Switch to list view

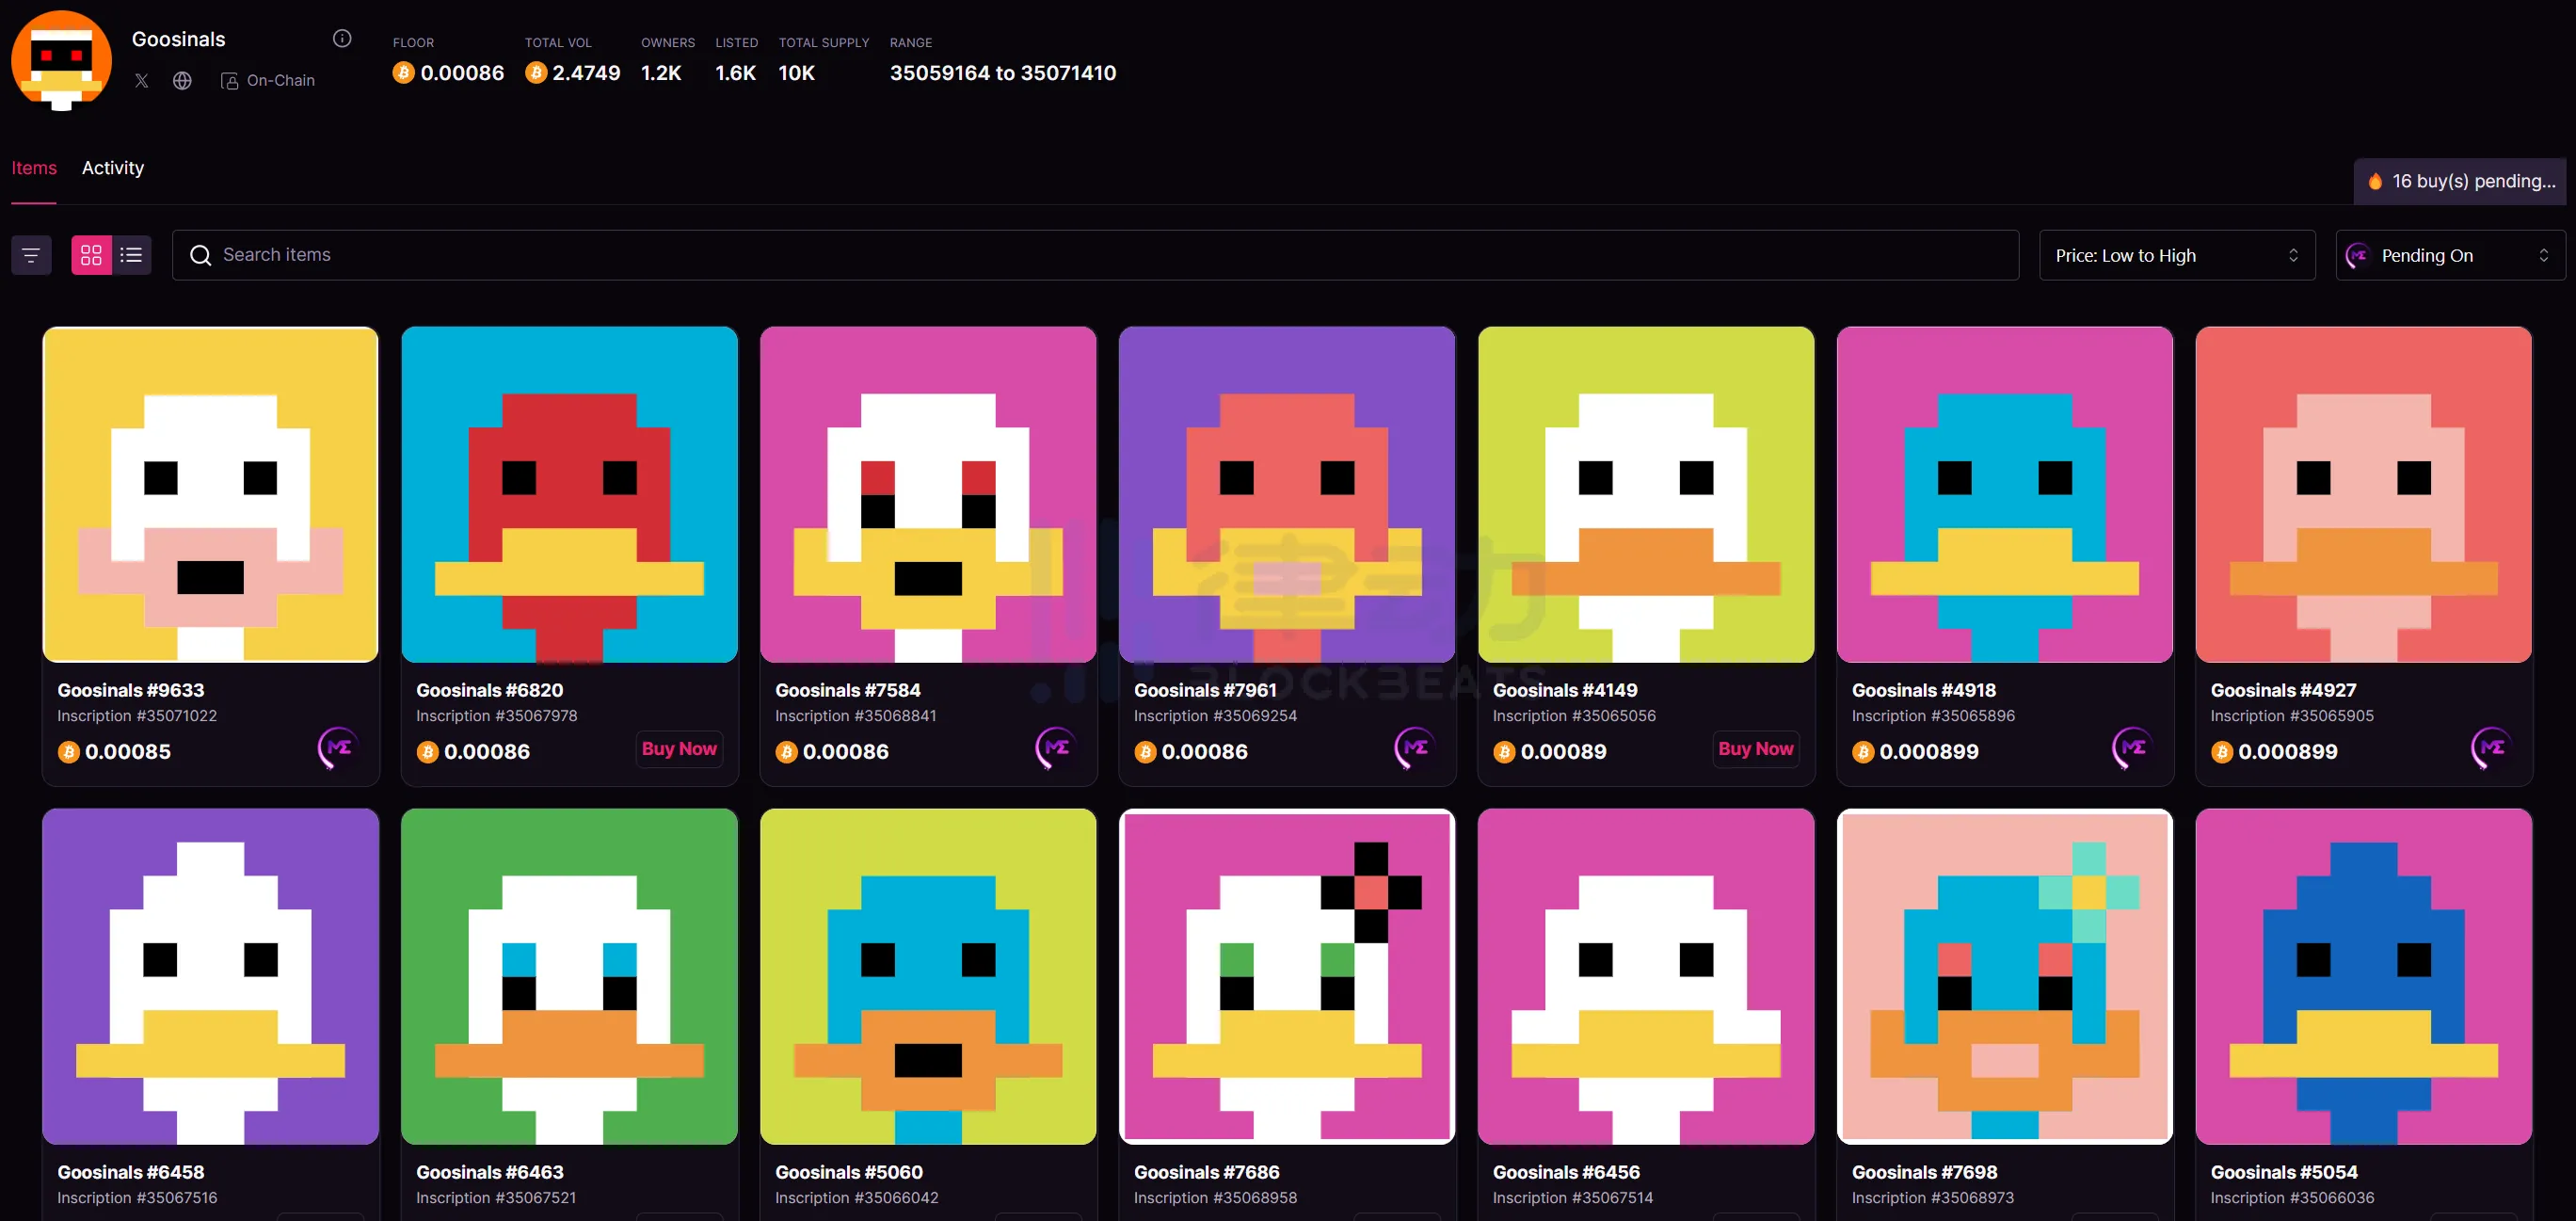[x=131, y=256]
